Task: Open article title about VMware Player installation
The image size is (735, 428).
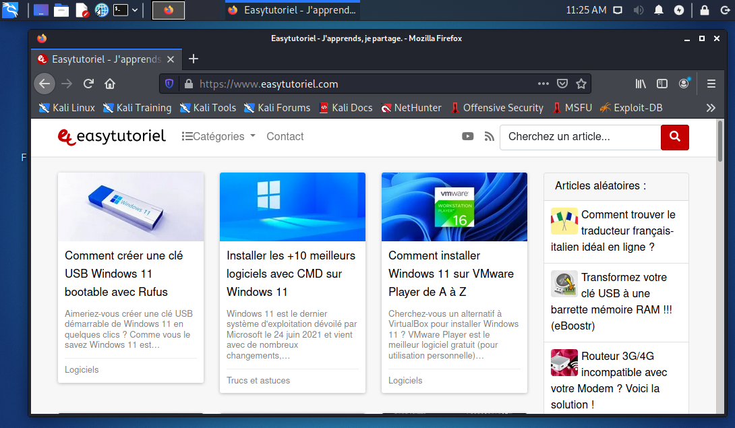Action: 451,274
